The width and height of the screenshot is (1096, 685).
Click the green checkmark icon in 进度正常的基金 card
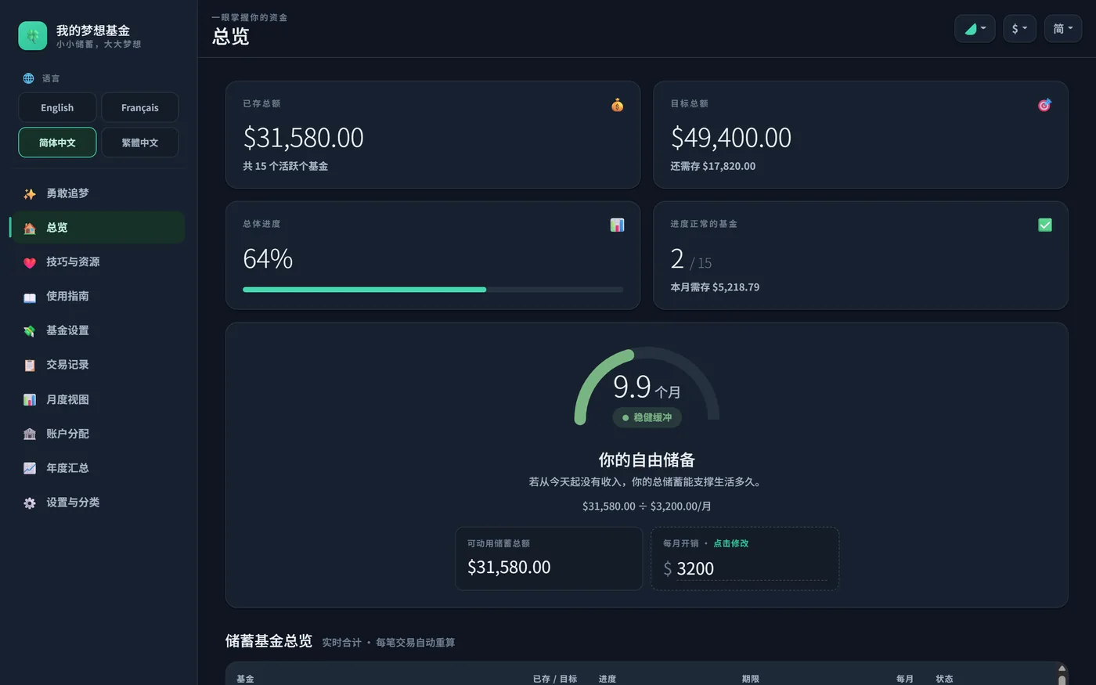pos(1044,225)
